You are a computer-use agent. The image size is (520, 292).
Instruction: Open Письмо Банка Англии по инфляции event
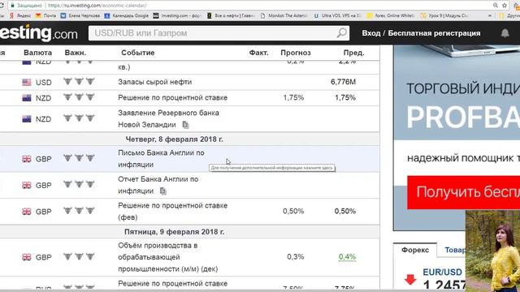tap(161, 159)
